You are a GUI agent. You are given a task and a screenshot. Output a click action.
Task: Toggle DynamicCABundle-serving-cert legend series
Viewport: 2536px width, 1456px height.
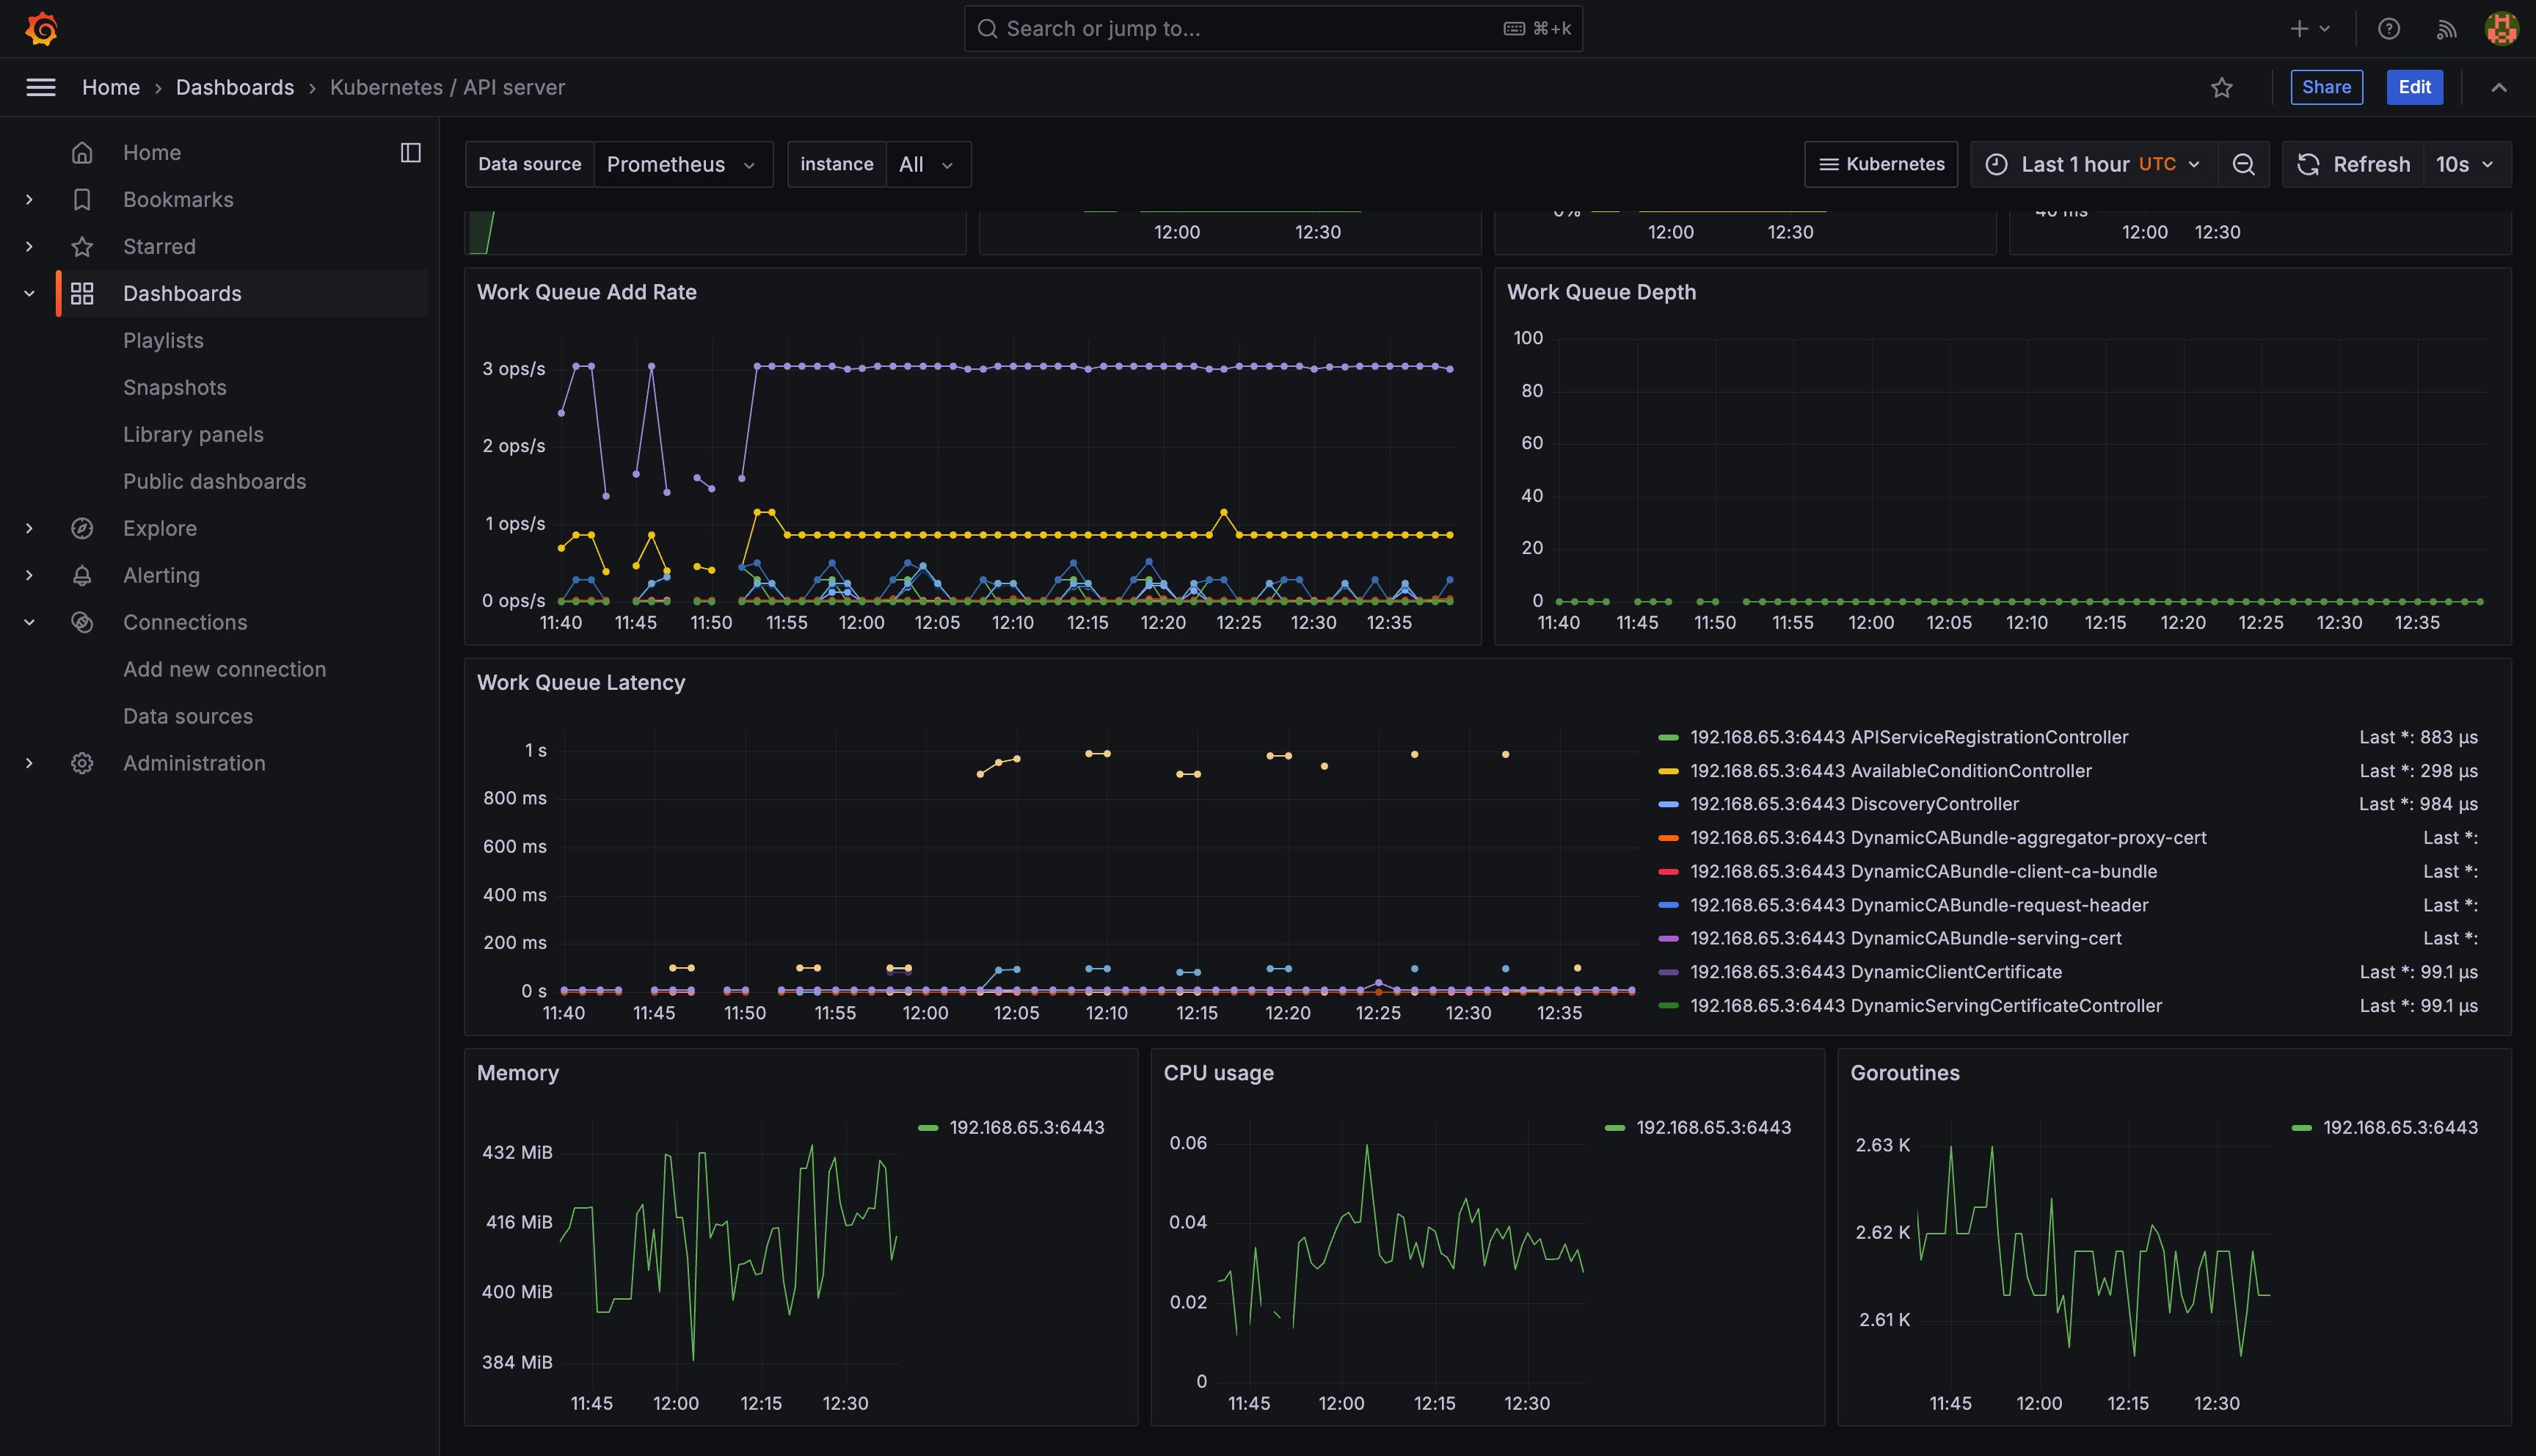1905,938
